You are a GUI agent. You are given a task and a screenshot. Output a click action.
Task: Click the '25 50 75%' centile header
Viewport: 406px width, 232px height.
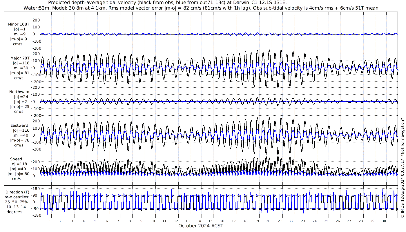(17, 202)
